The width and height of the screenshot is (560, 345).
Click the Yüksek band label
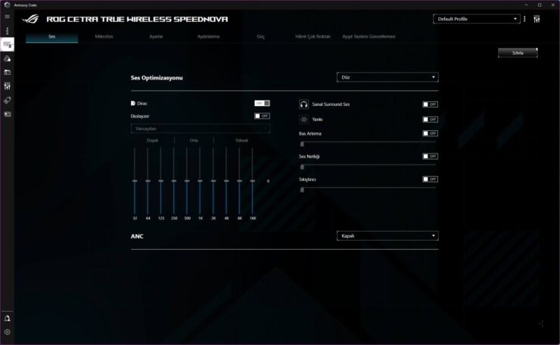242,141
